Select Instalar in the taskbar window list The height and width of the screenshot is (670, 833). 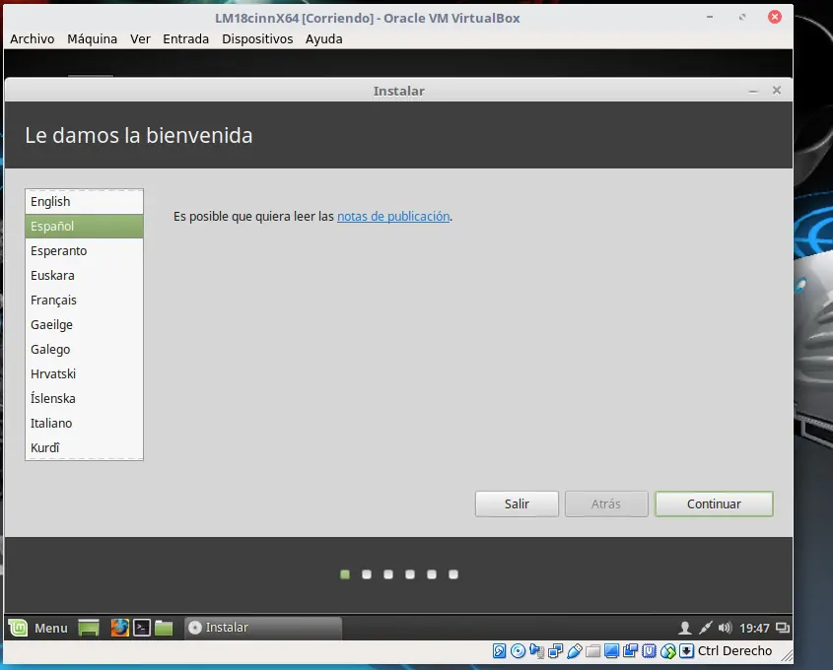tap(263, 628)
